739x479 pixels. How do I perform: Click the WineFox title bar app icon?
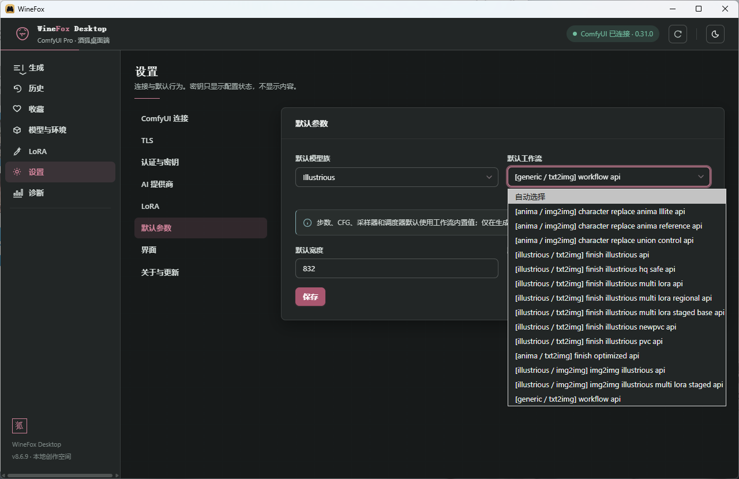(x=10, y=9)
